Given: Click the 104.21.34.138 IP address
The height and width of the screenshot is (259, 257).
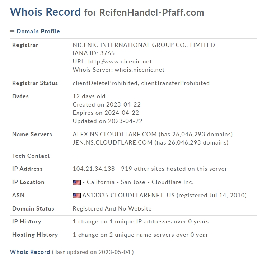Looking at the screenshot, I should pos(94,169).
